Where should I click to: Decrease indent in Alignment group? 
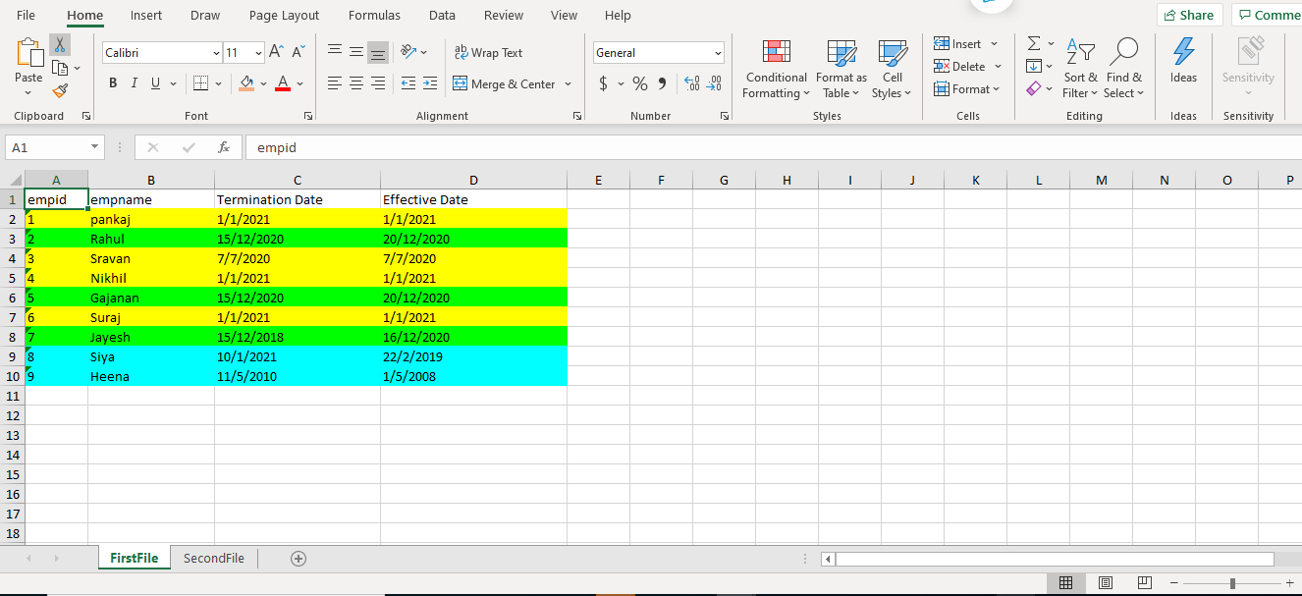408,83
